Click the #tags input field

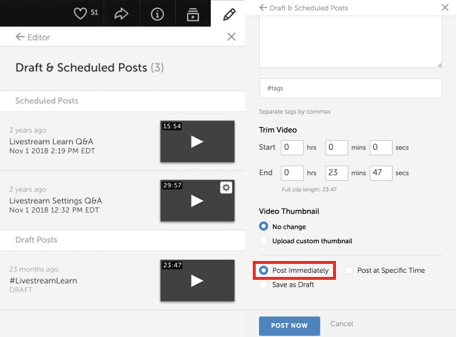[350, 88]
